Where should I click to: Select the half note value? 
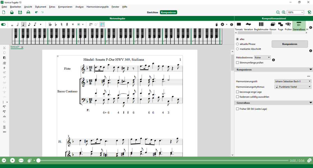18,25
